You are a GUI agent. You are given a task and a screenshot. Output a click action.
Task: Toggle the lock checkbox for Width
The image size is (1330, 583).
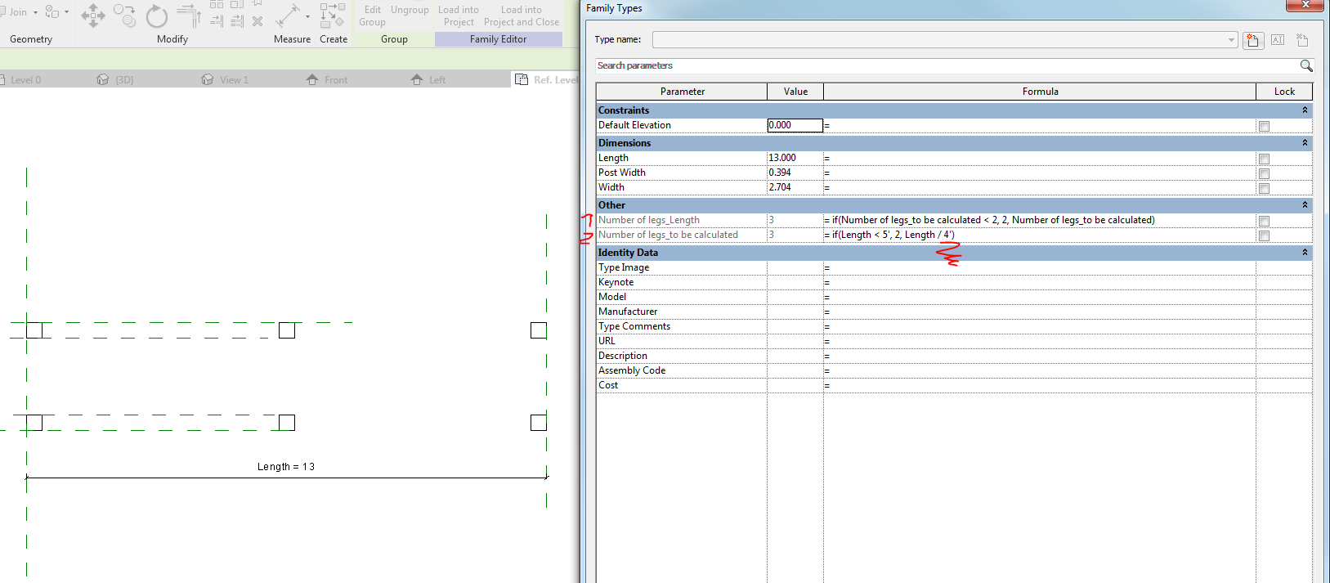pyautogui.click(x=1264, y=188)
